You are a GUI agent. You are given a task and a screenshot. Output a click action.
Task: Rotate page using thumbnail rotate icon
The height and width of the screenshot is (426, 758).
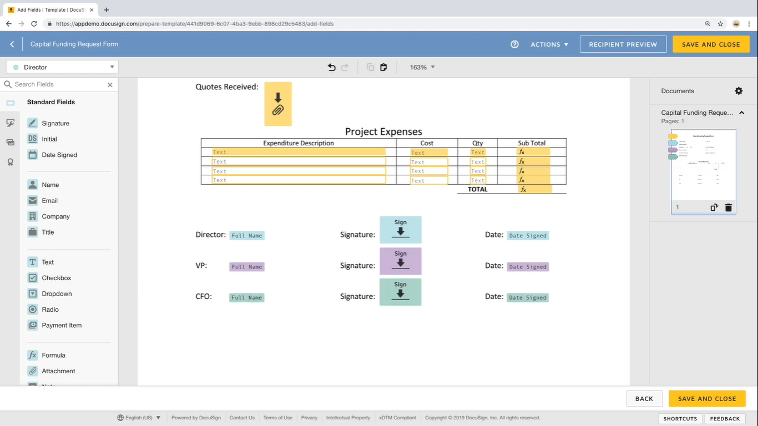(x=714, y=207)
